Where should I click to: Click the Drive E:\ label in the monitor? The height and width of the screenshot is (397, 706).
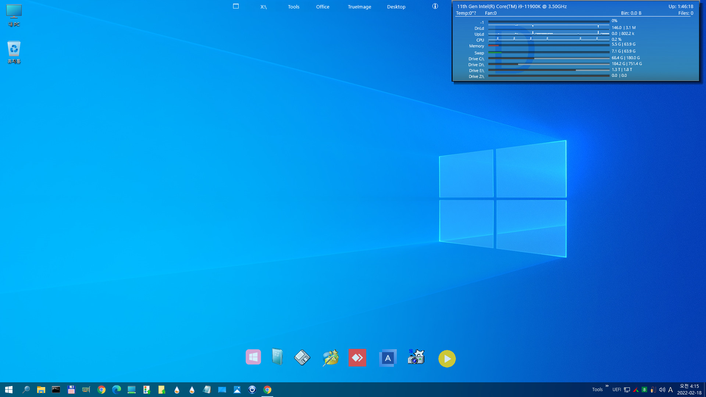pyautogui.click(x=477, y=71)
